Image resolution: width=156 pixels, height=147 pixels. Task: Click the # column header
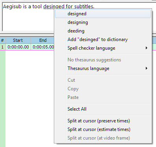(x=3, y=40)
